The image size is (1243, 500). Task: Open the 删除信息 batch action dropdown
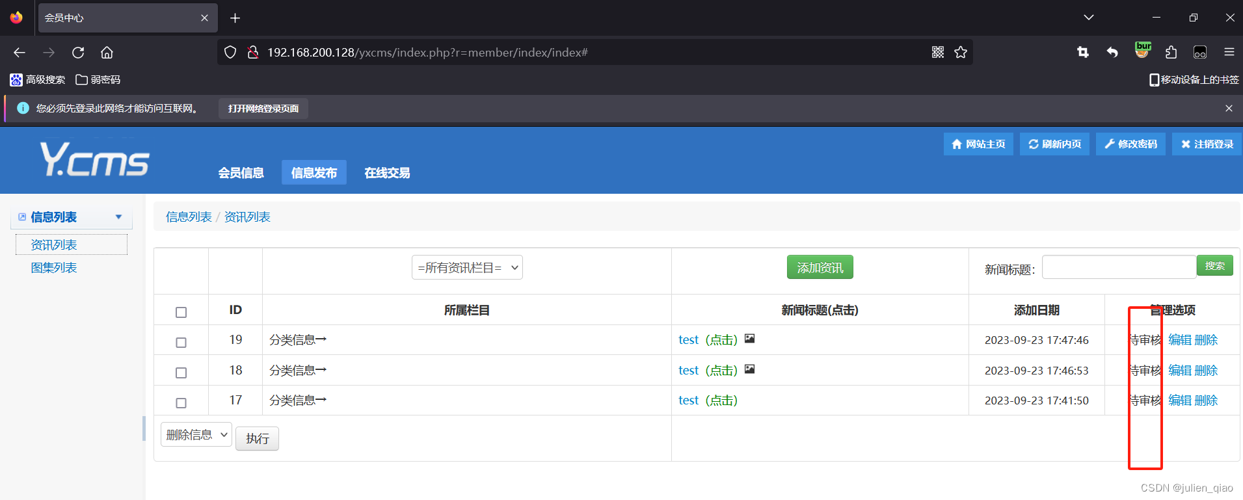coord(196,434)
